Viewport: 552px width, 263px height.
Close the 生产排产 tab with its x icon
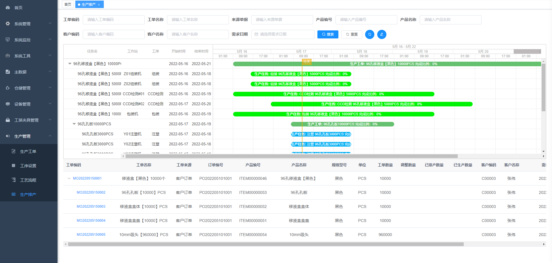99,5
